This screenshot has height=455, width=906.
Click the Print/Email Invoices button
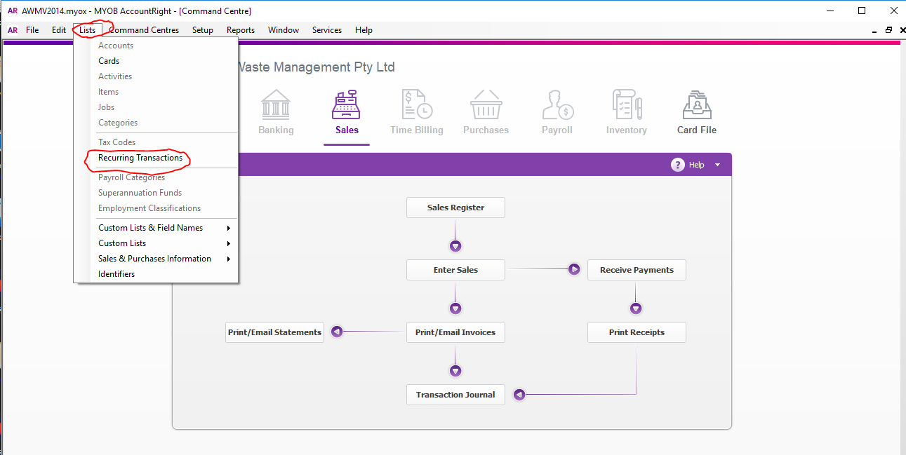click(455, 332)
